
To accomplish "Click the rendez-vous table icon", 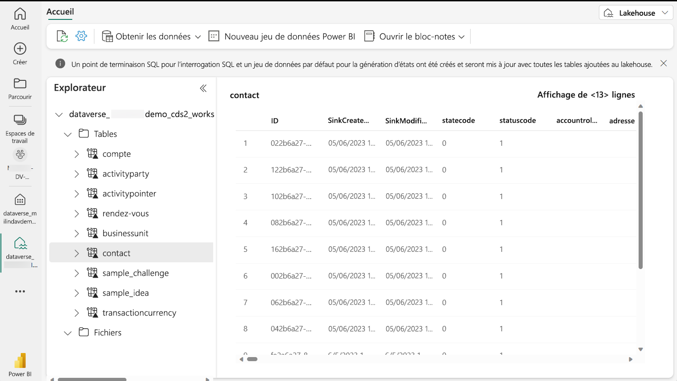I will [92, 213].
